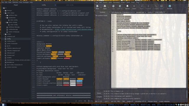This screenshot has height=106, width=189.
Task: Click blue swatch on client.unfocused line
Action: click(79, 81)
